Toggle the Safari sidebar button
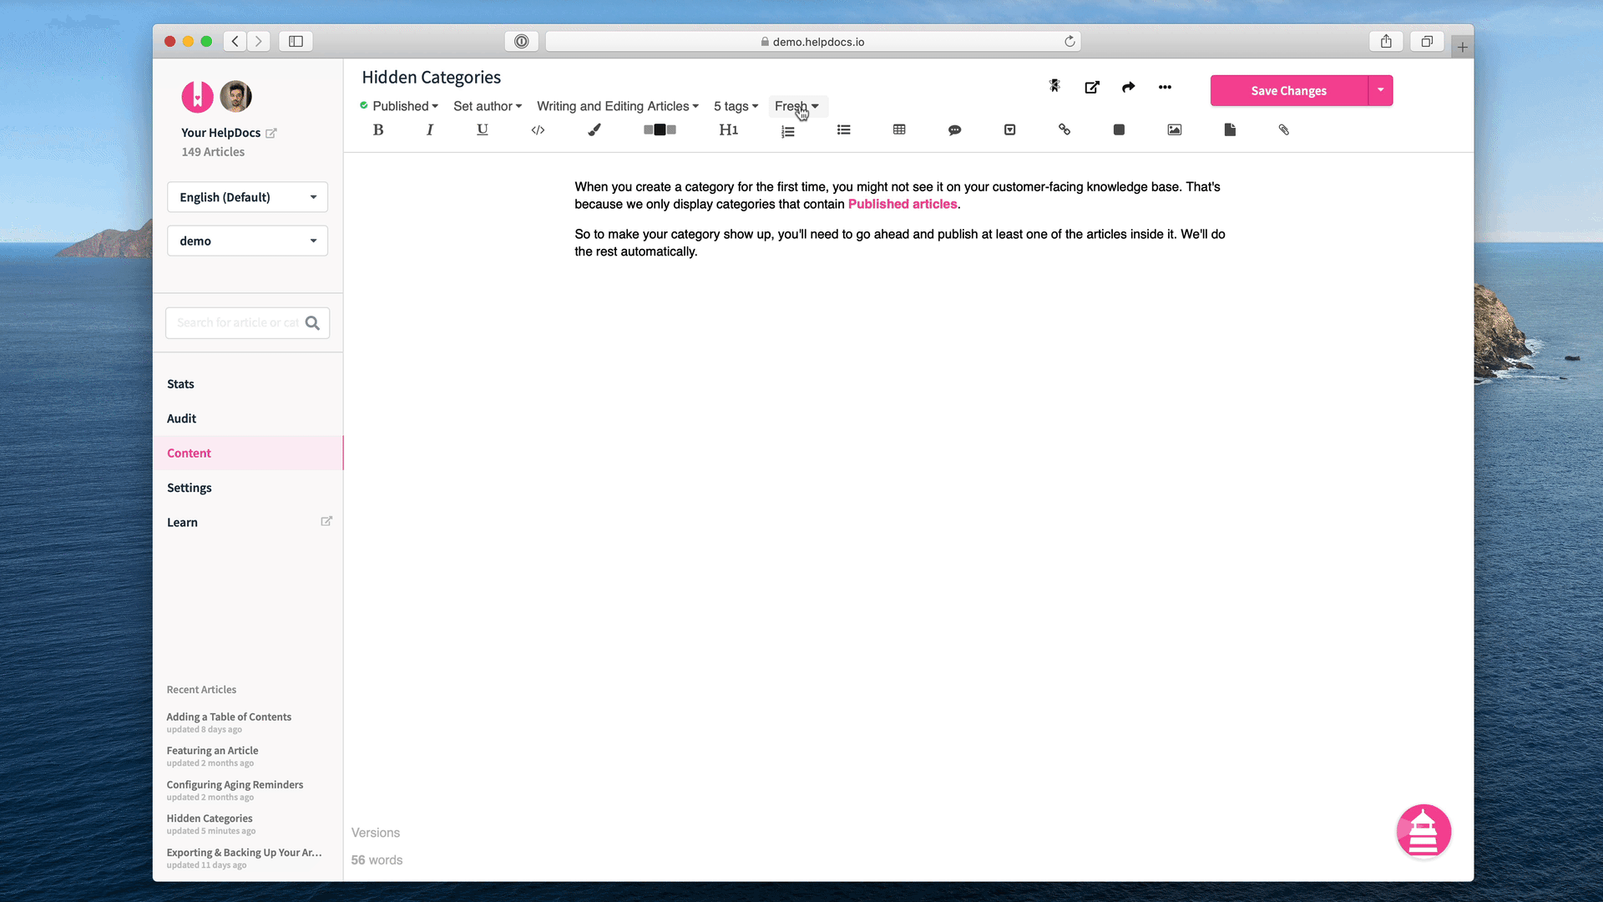This screenshot has width=1603, height=902. 296,41
